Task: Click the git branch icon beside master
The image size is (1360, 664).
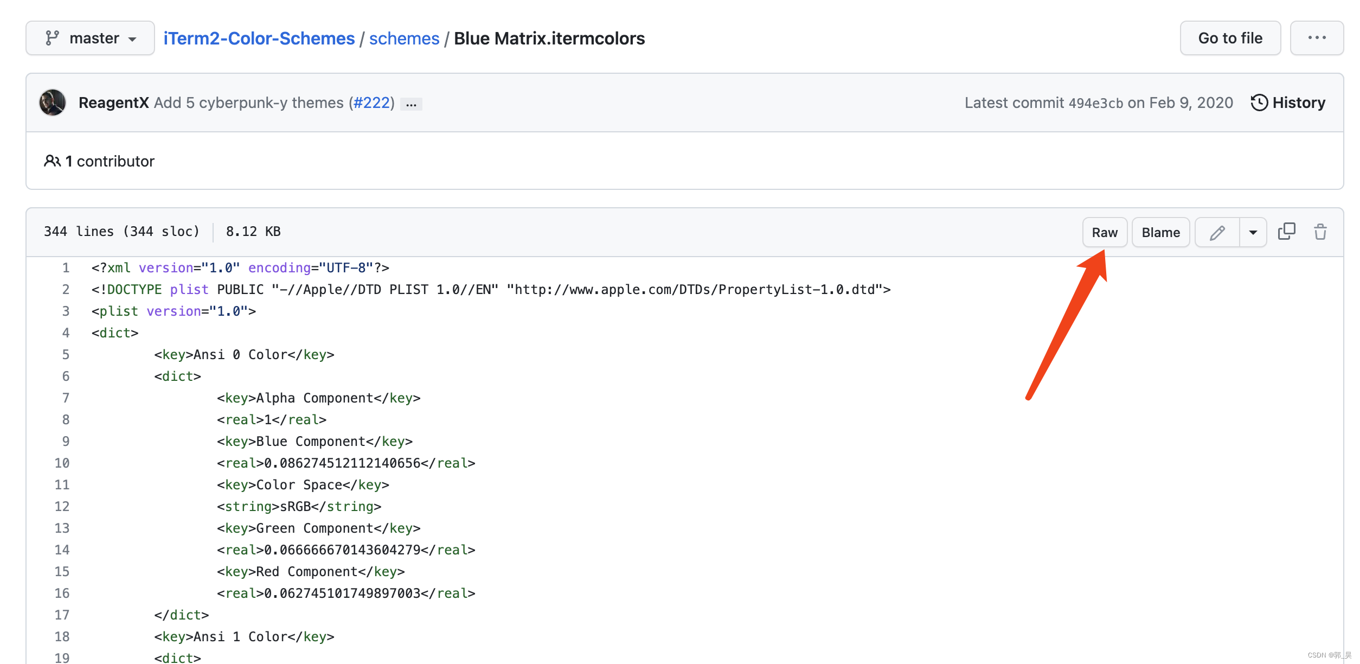Action: (52, 38)
